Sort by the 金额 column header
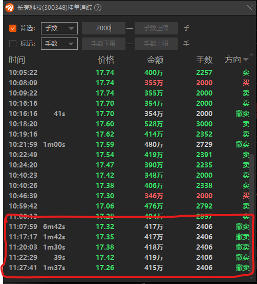This screenshot has height=284, width=257. pyautogui.click(x=155, y=60)
